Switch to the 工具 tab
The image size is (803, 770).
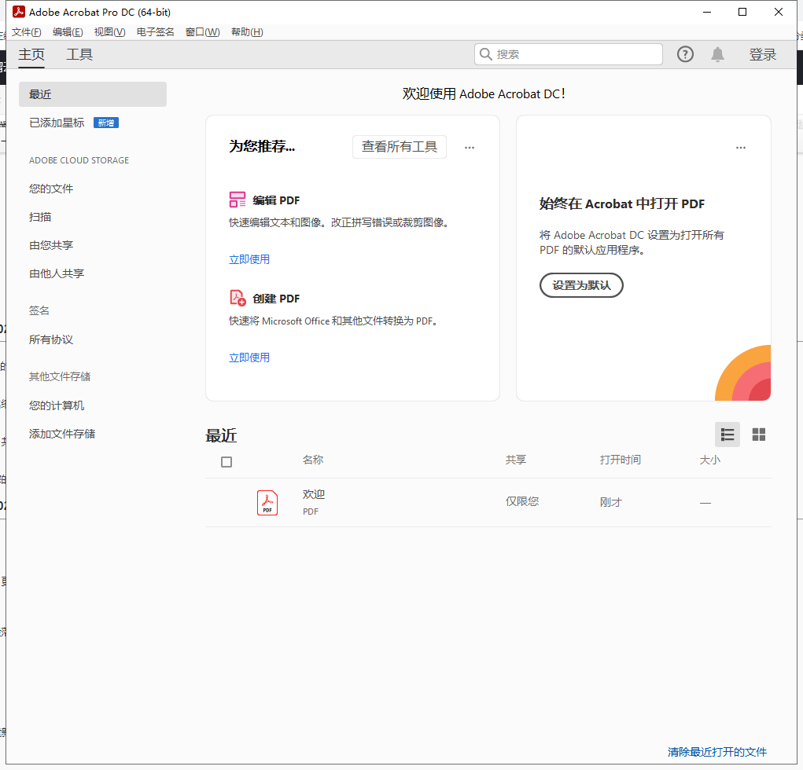click(x=79, y=54)
